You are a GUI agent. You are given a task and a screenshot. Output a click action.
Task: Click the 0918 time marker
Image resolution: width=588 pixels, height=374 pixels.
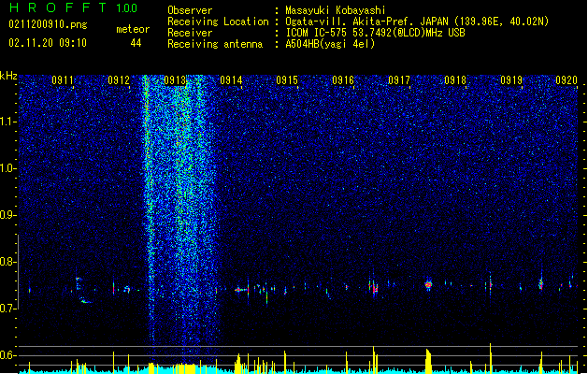tap(455, 80)
